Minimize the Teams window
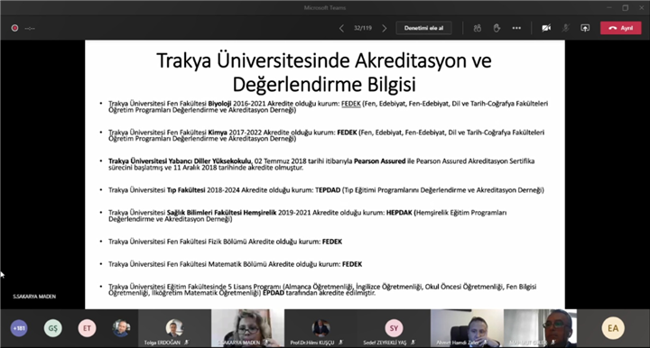Viewport: 650px width, 348px height. 609,7
